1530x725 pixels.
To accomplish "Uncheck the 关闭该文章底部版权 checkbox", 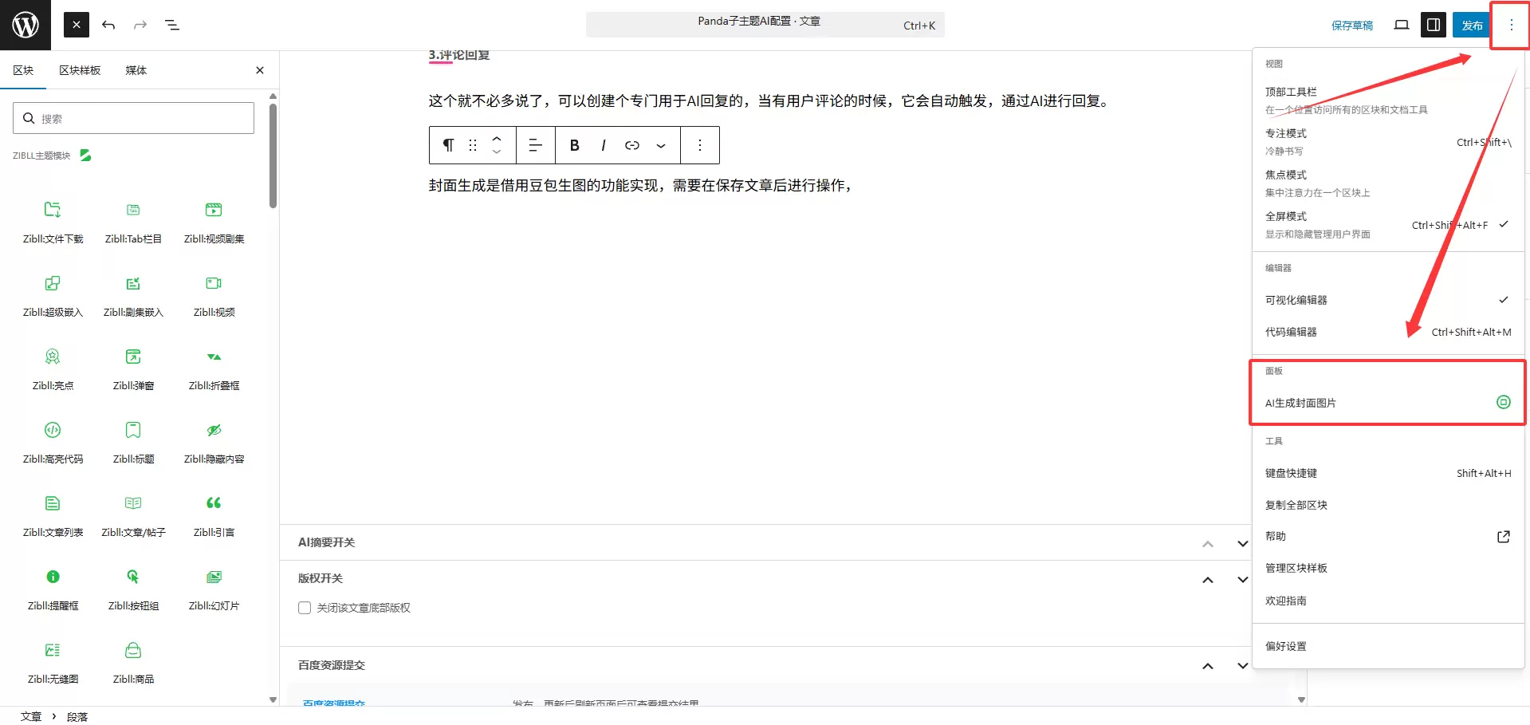I will [x=304, y=607].
